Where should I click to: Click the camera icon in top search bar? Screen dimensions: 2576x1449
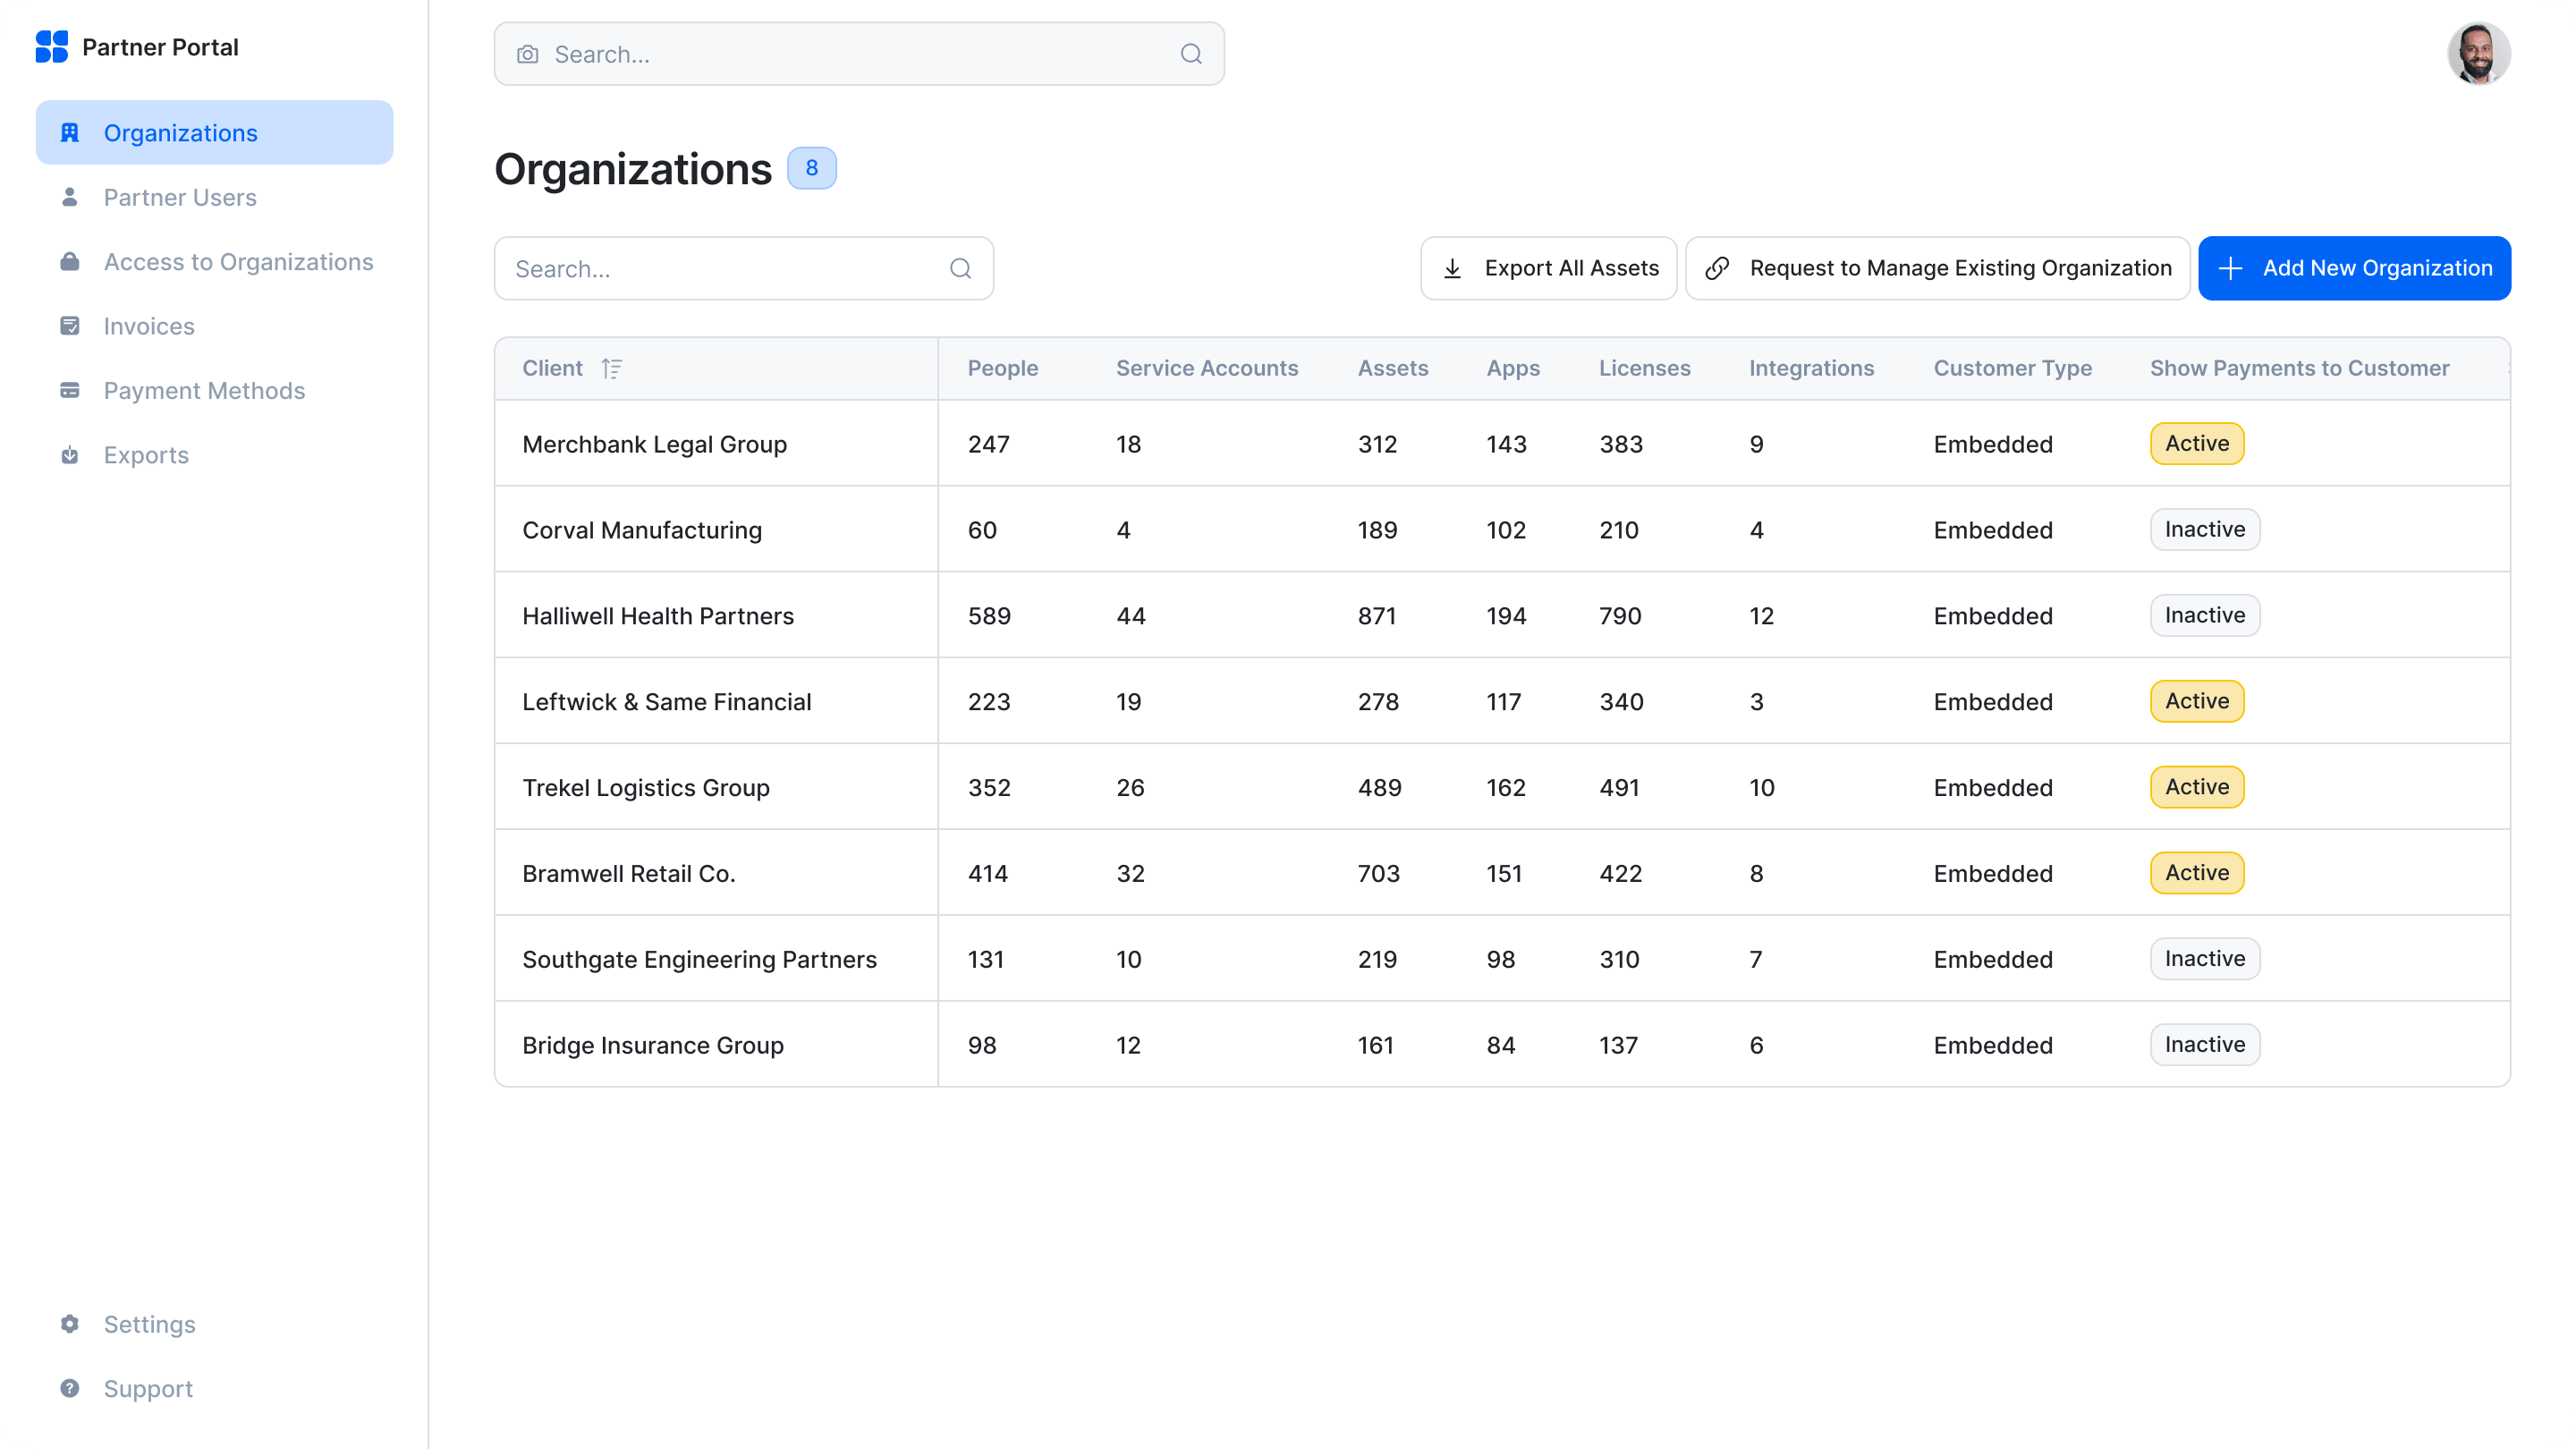[x=528, y=54]
